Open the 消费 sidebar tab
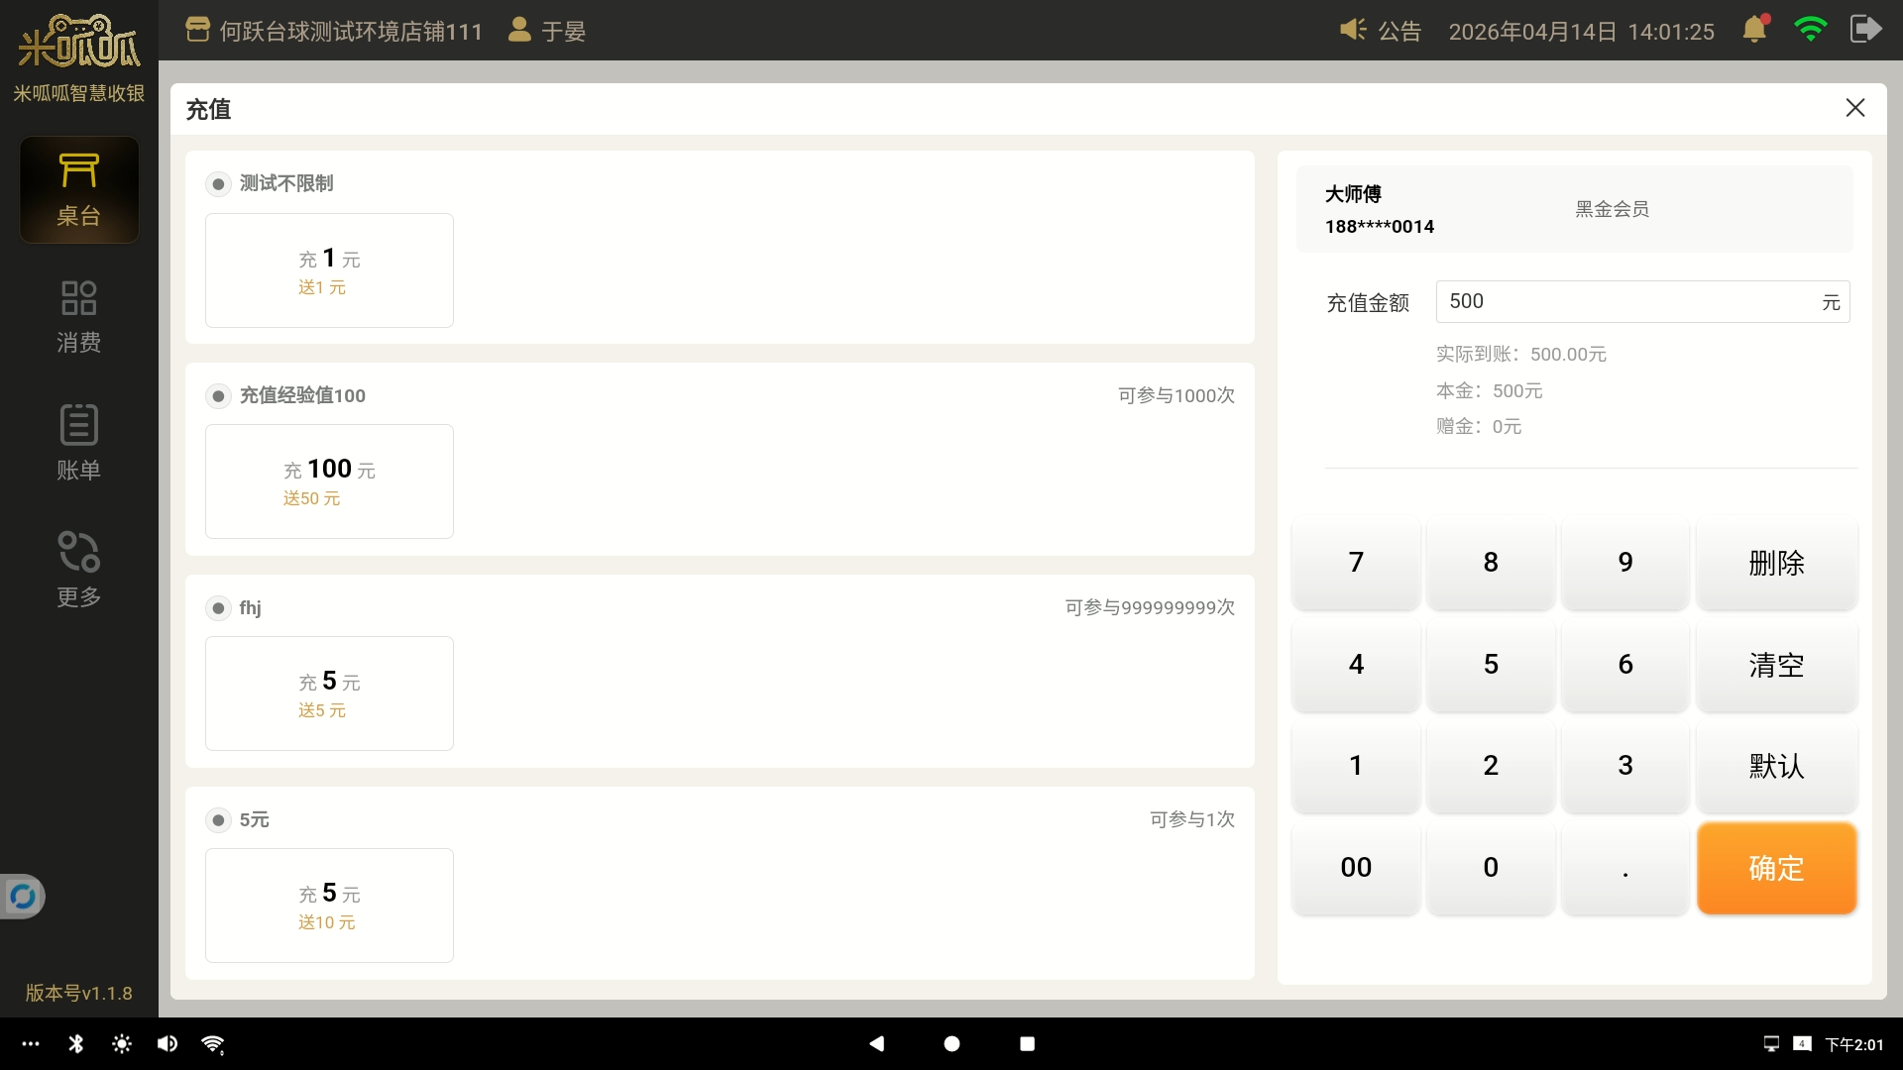Viewport: 1903px width, 1070px height. 78,317
